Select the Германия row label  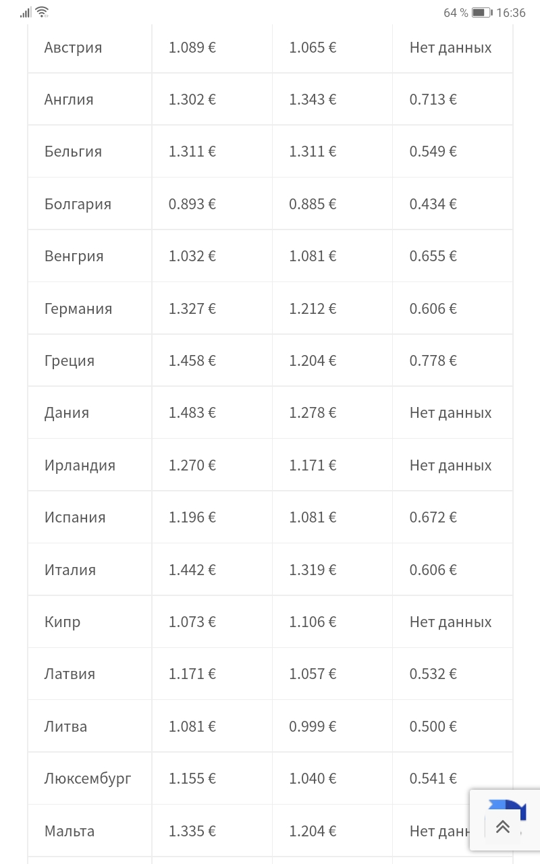click(x=78, y=308)
